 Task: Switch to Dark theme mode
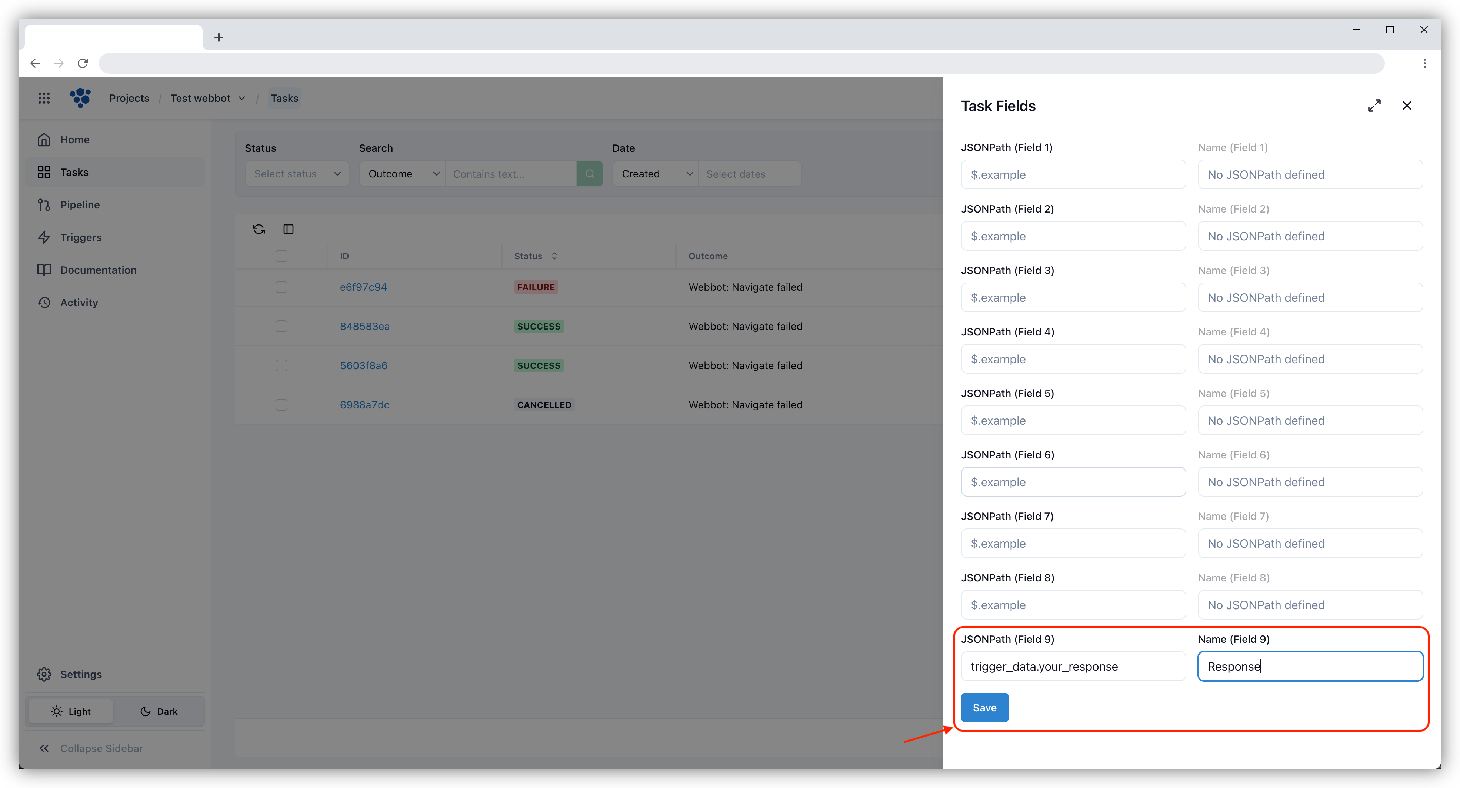click(x=159, y=711)
